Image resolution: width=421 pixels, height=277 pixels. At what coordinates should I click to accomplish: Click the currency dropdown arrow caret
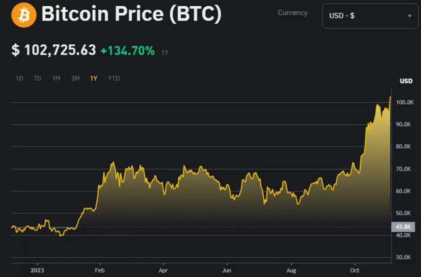[409, 16]
